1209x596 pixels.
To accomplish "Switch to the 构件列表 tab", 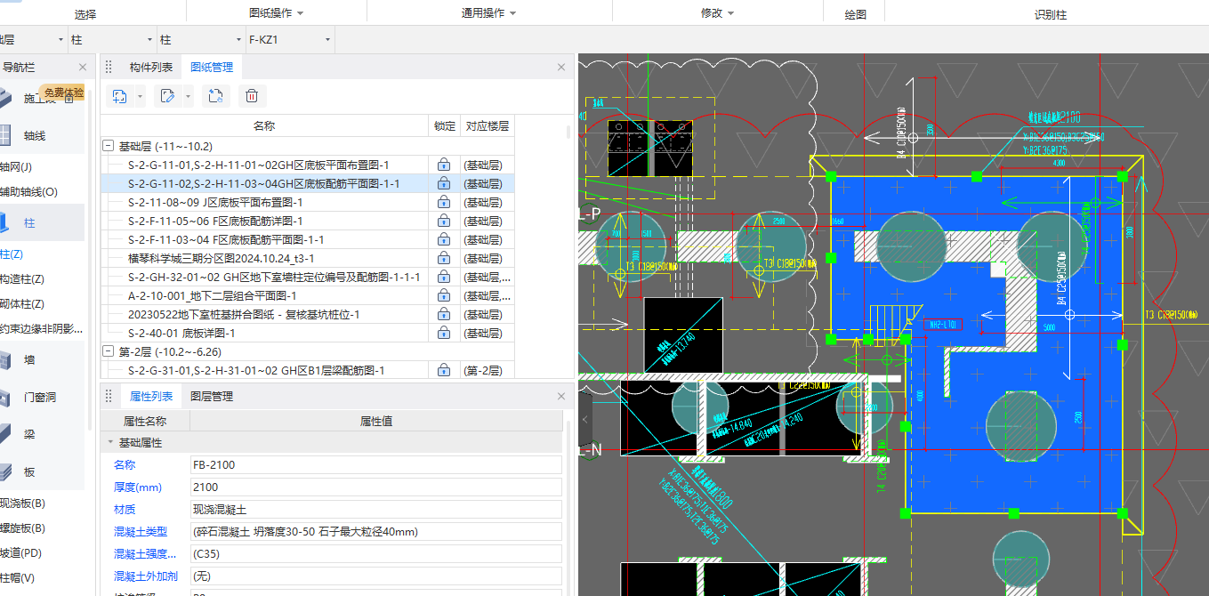I will (x=151, y=67).
